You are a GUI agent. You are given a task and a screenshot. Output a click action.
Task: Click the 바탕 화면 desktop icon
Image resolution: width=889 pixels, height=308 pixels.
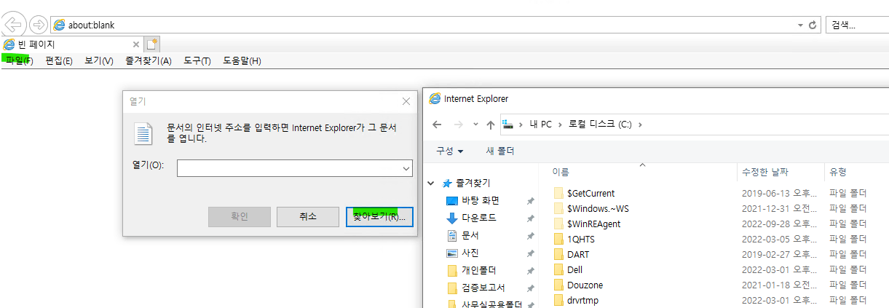pyautogui.click(x=451, y=200)
